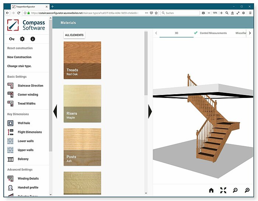258x201 pixels.
Task: Click the sidebar scrollbar up arrow
Action: point(50,18)
